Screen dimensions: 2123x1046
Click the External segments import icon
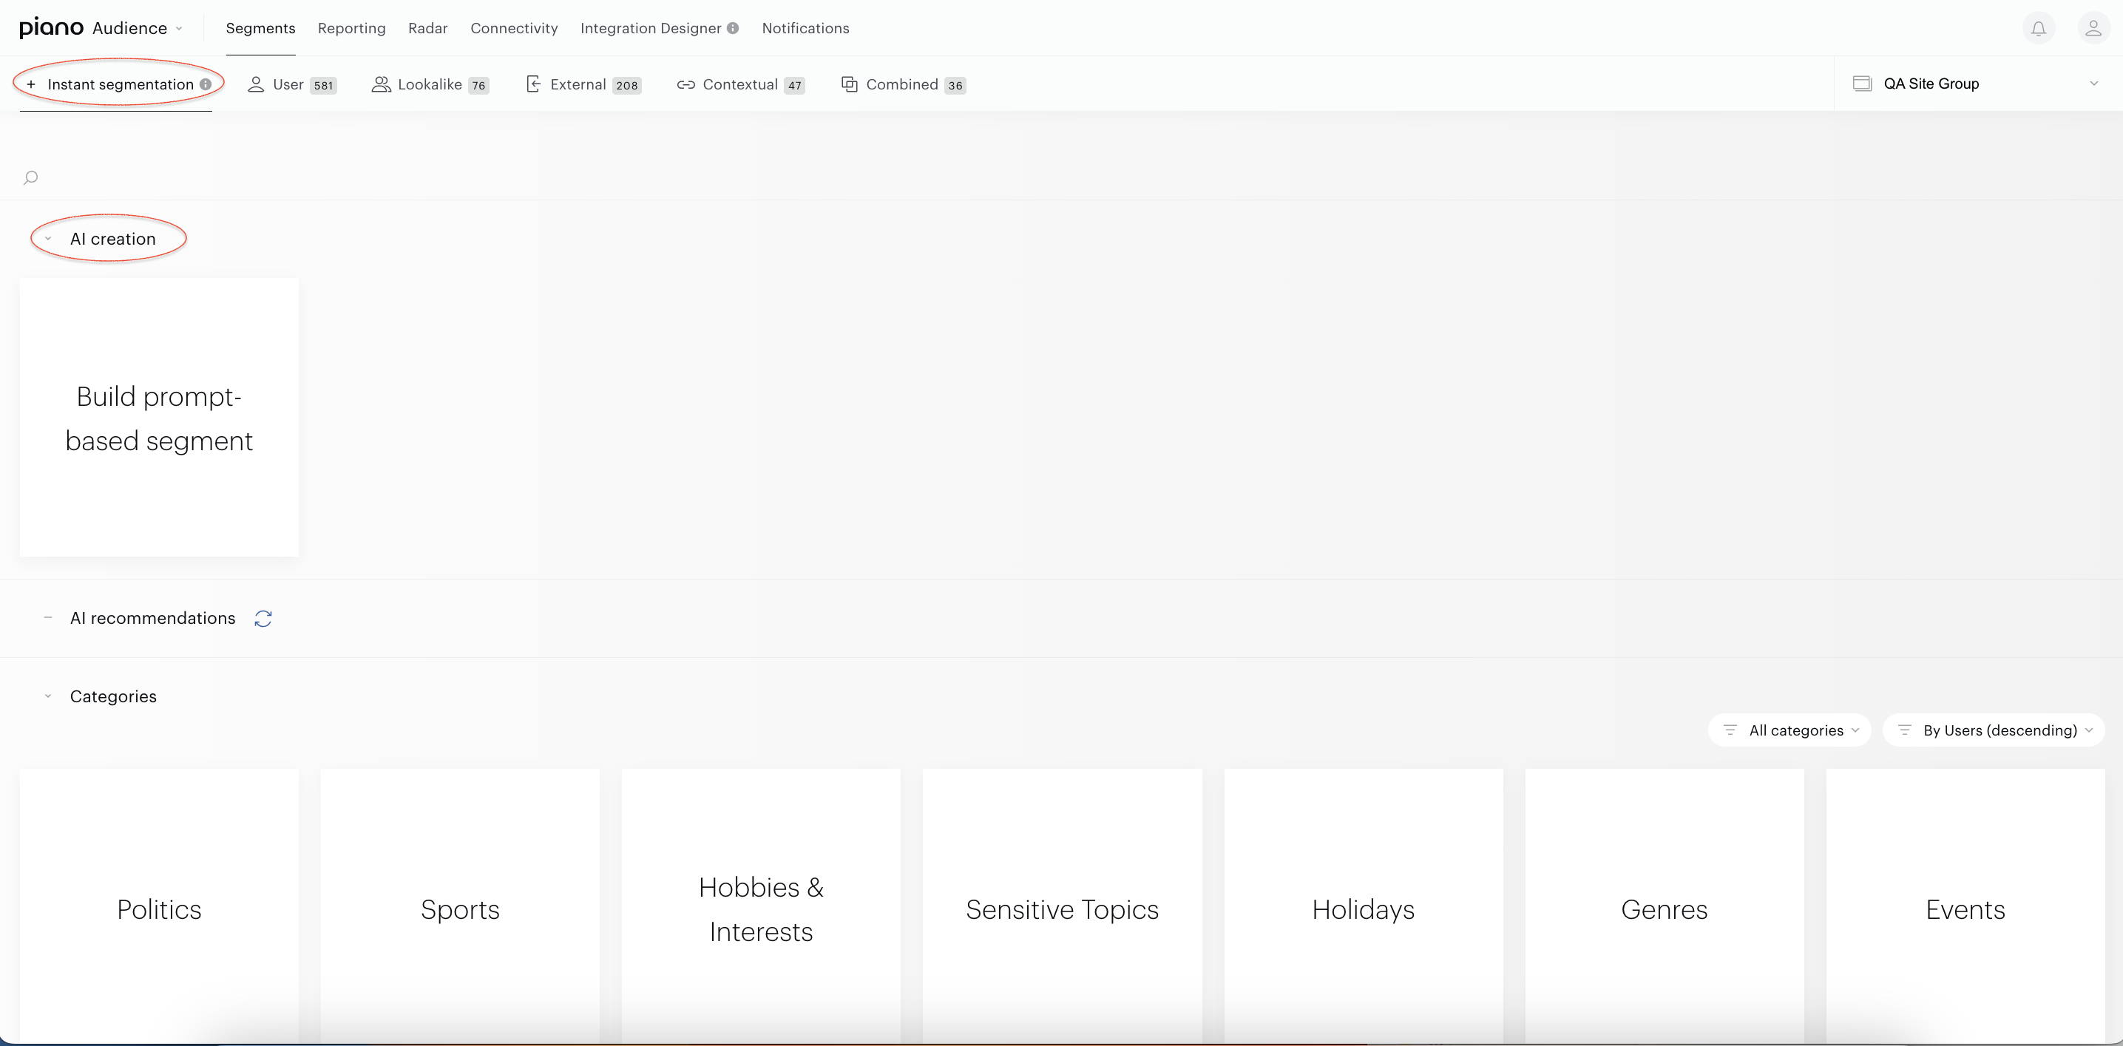pyautogui.click(x=533, y=84)
